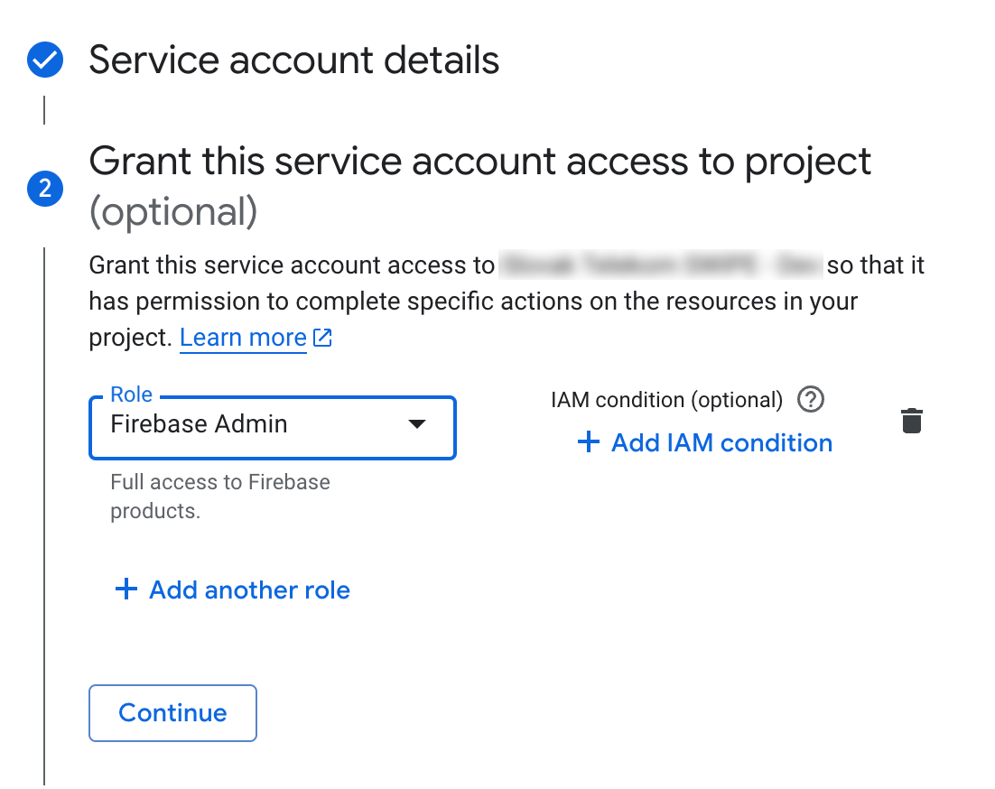Delete the role using the trash icon
The image size is (995, 789).
[912, 421]
